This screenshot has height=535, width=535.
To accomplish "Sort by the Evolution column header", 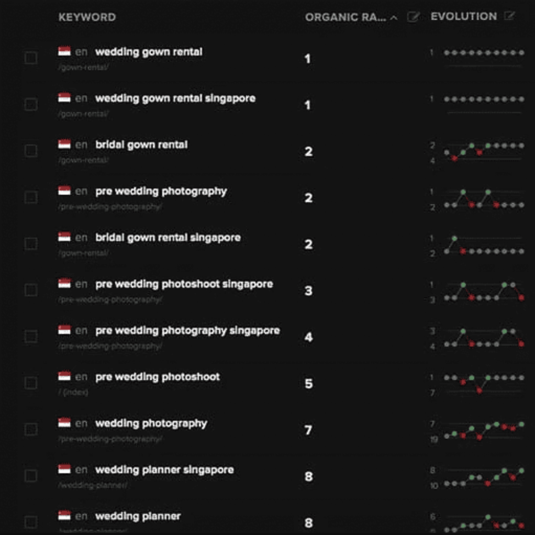I will coord(463,17).
